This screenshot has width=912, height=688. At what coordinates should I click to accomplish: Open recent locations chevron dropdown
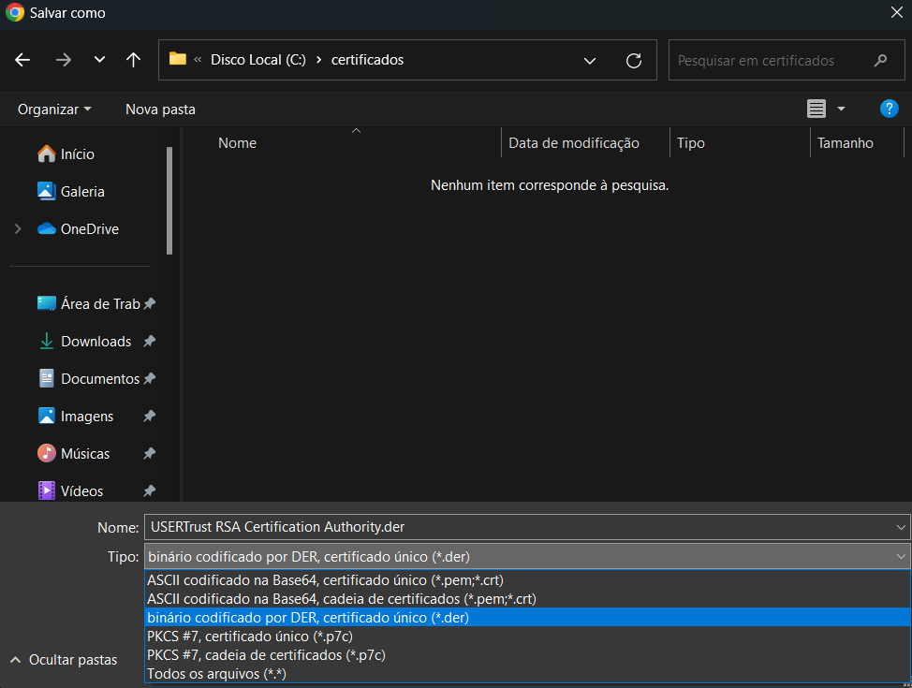tap(99, 59)
